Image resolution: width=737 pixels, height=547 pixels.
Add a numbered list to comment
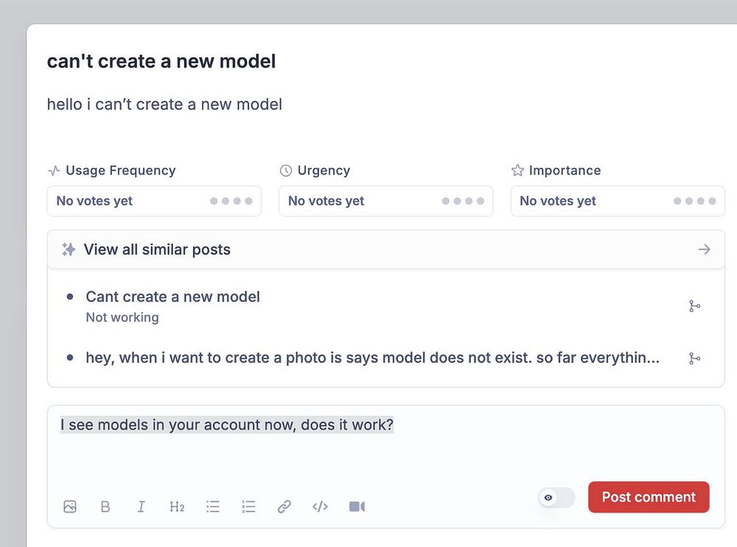(x=249, y=507)
